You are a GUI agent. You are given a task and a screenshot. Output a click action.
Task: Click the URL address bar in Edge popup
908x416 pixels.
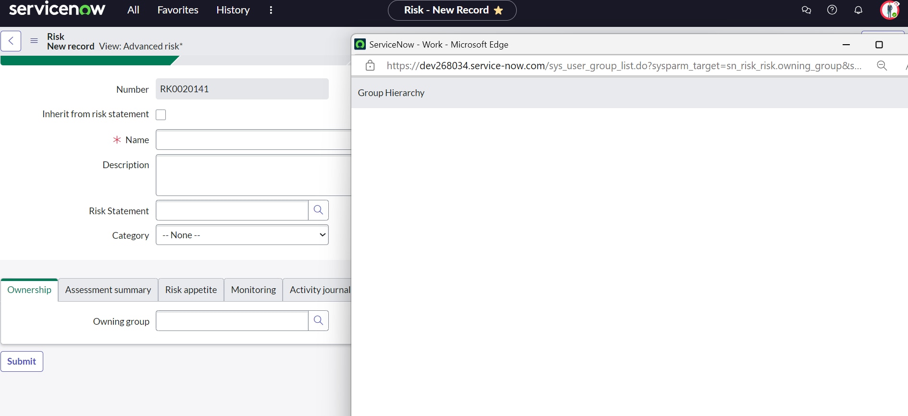pos(624,66)
